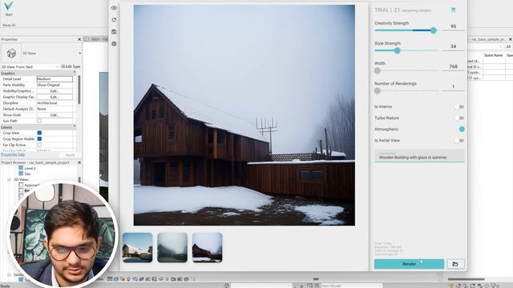Image resolution: width=513 pixels, height=288 pixels.
Task: Click the Discipline Architectural value
Action: (x=55, y=103)
